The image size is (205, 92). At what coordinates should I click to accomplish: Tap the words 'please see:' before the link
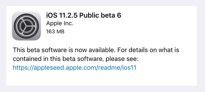(x=122, y=59)
